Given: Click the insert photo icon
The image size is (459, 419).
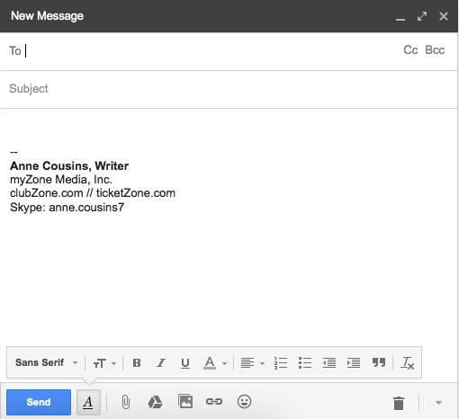Looking at the screenshot, I should click(185, 401).
